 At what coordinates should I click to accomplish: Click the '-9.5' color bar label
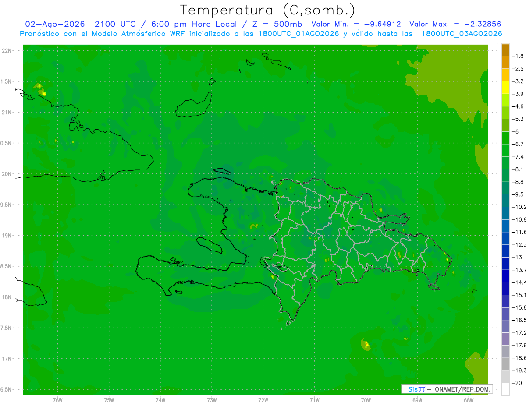[x=519, y=194]
